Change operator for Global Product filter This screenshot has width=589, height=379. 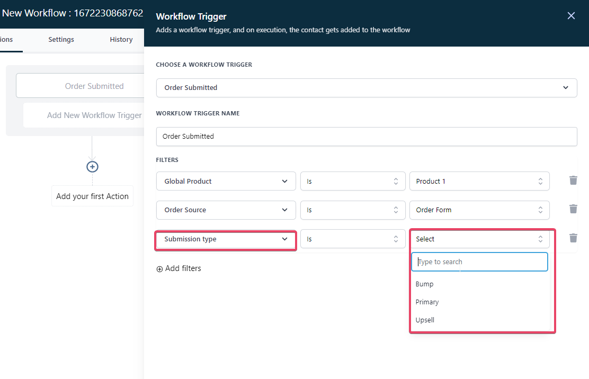tap(352, 181)
